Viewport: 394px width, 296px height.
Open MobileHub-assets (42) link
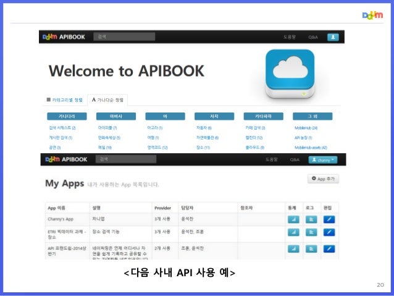(x=311, y=148)
